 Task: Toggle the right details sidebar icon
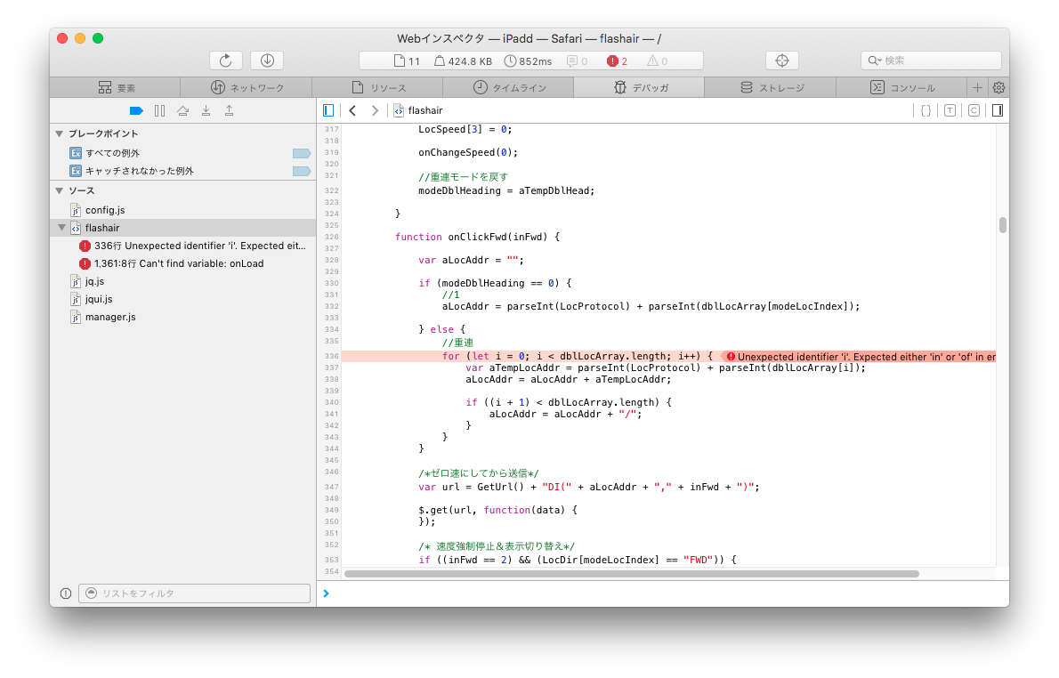click(x=998, y=110)
